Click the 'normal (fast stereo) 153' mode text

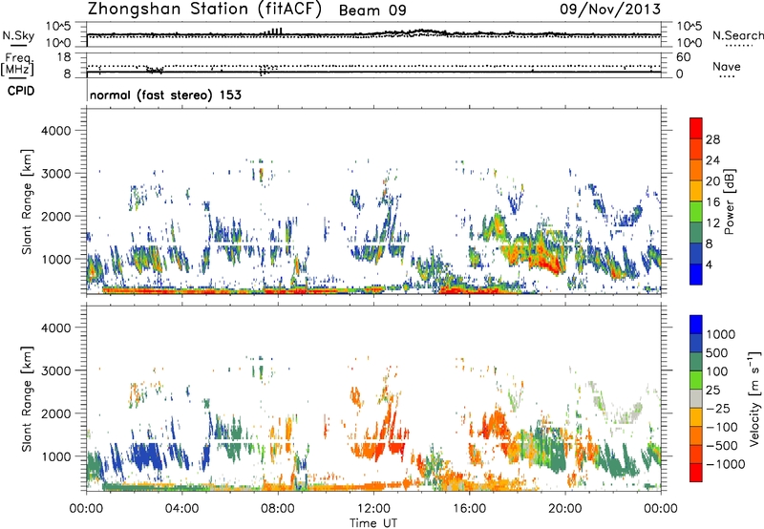pos(165,95)
